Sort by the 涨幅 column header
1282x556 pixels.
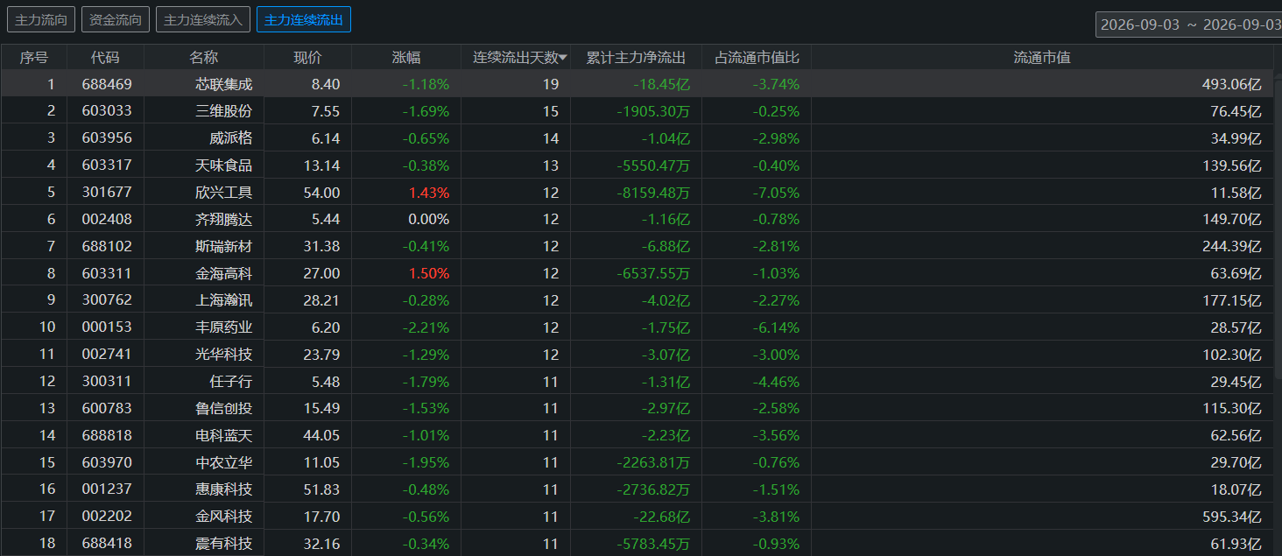406,58
